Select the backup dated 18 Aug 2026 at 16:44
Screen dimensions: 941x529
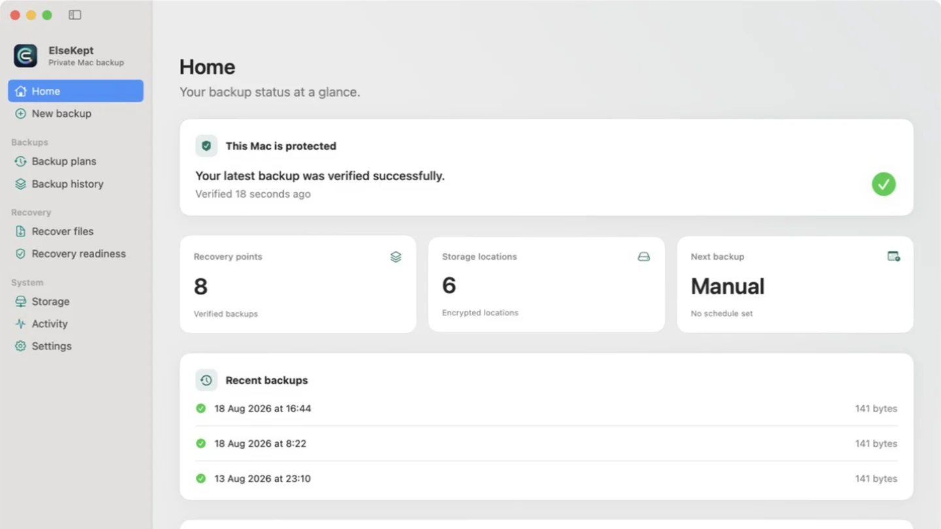pyautogui.click(x=547, y=409)
